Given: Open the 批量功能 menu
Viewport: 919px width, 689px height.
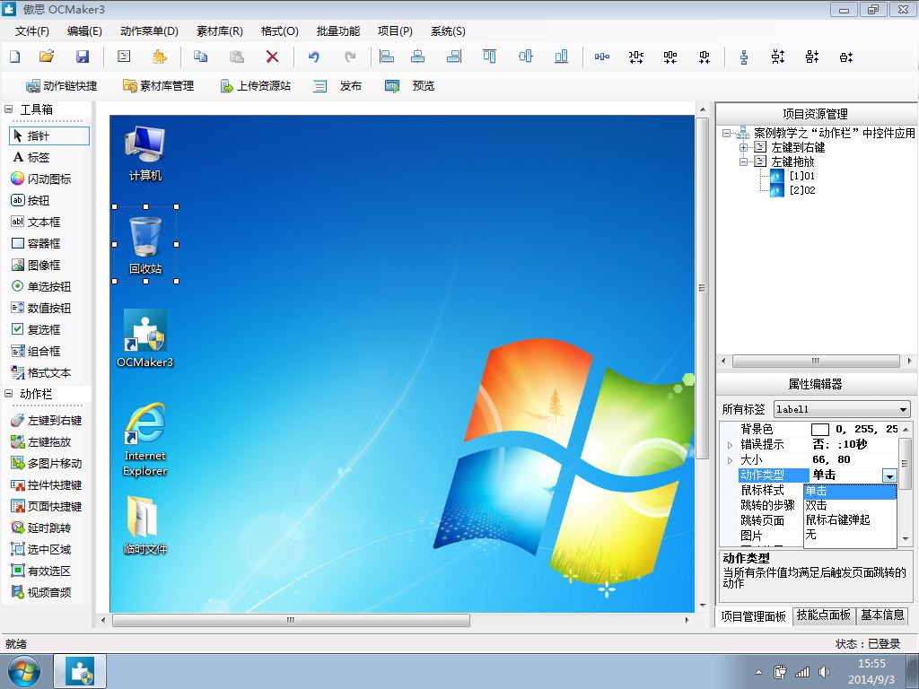Looking at the screenshot, I should (x=338, y=31).
